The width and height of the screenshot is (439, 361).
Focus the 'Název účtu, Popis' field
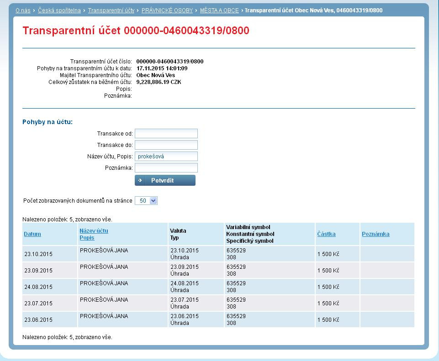pos(166,157)
